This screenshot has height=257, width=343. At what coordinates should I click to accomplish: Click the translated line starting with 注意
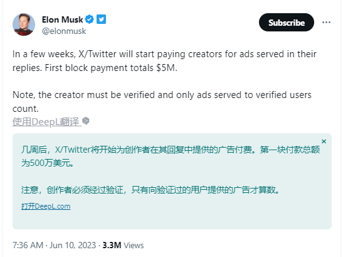pos(150,190)
